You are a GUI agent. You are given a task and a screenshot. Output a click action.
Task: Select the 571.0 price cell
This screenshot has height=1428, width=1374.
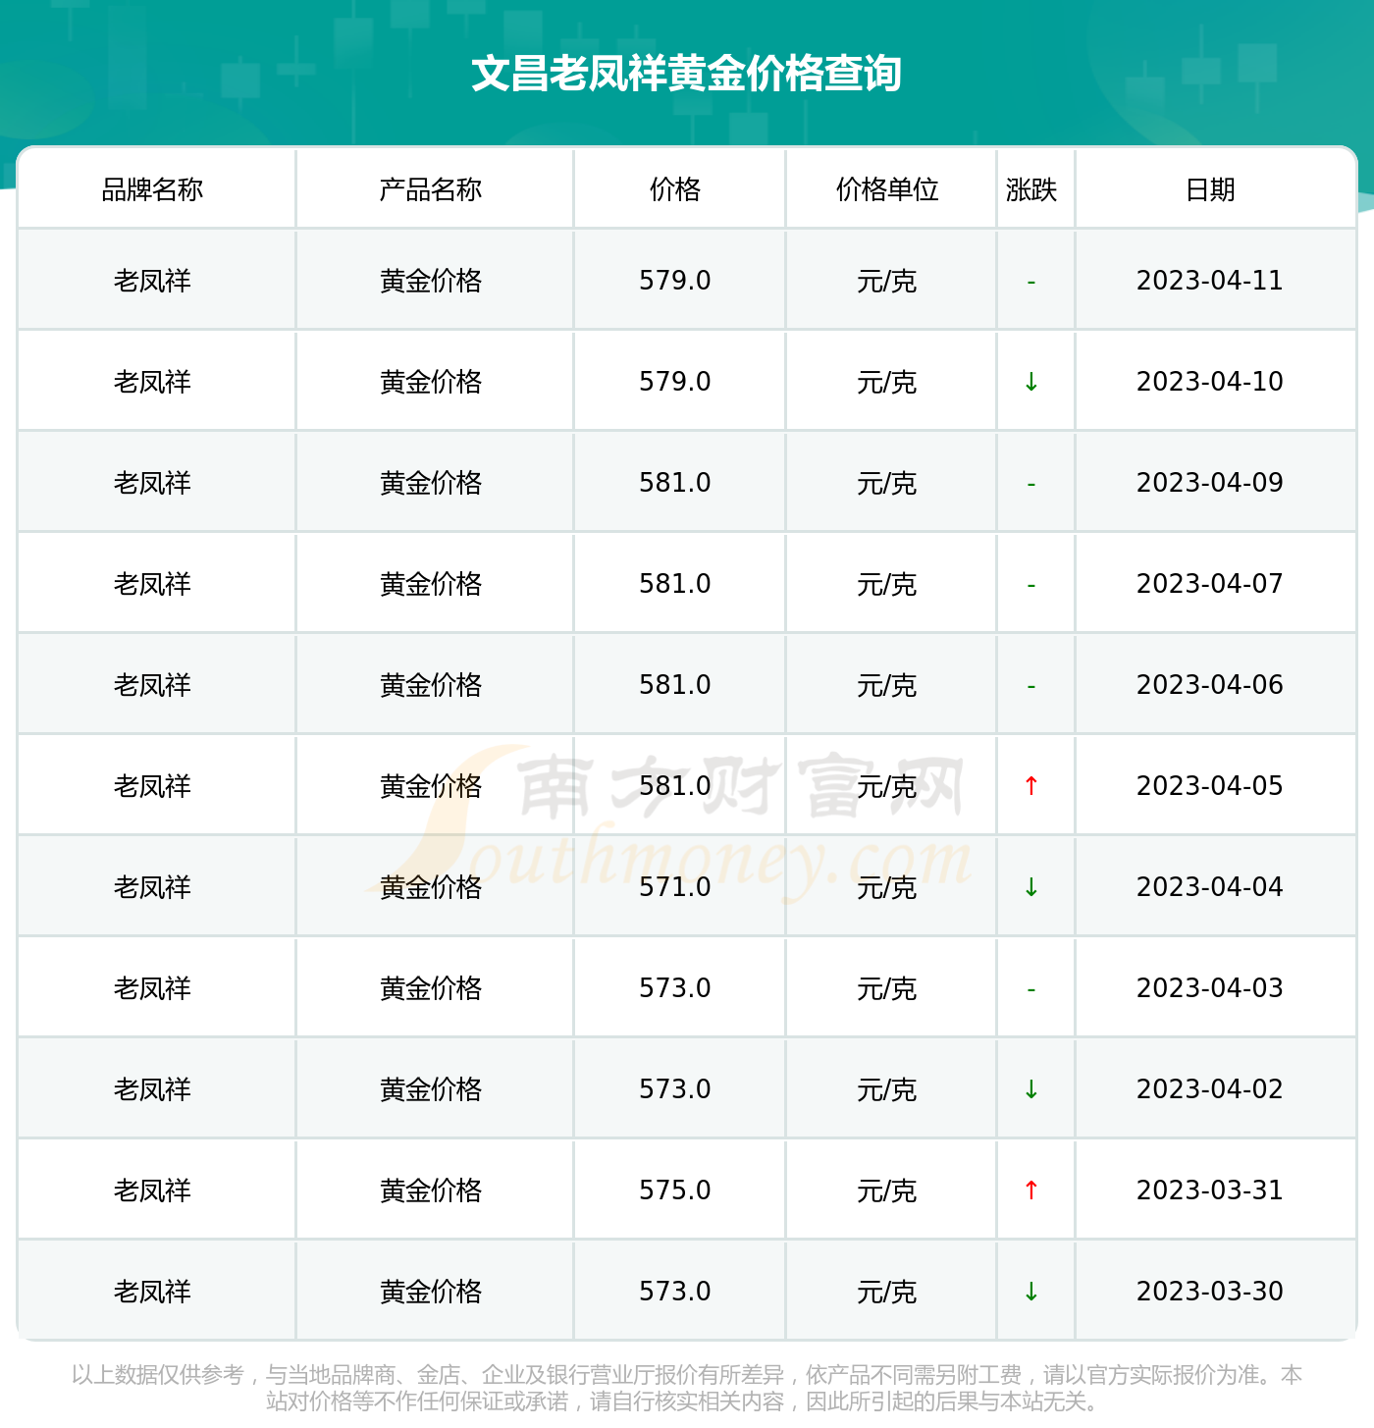click(x=675, y=887)
